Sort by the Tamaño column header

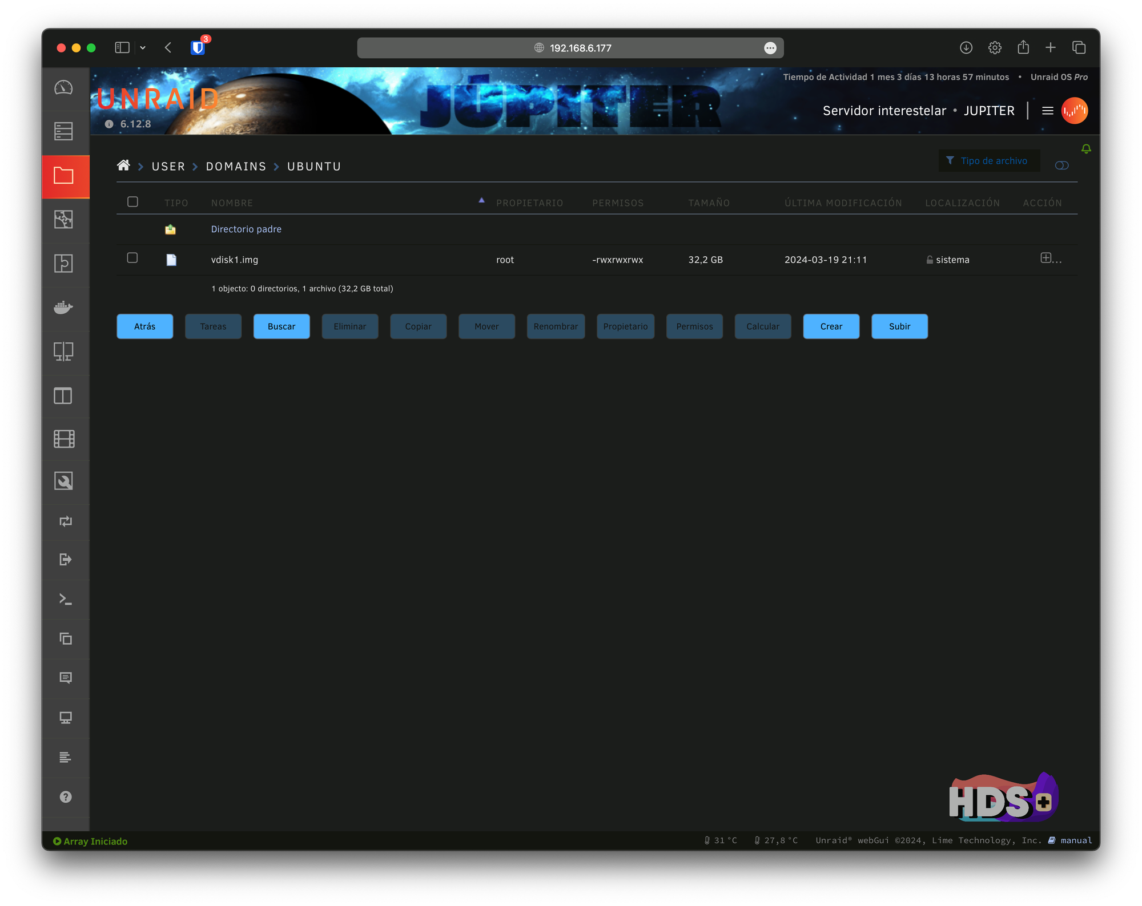click(x=709, y=203)
